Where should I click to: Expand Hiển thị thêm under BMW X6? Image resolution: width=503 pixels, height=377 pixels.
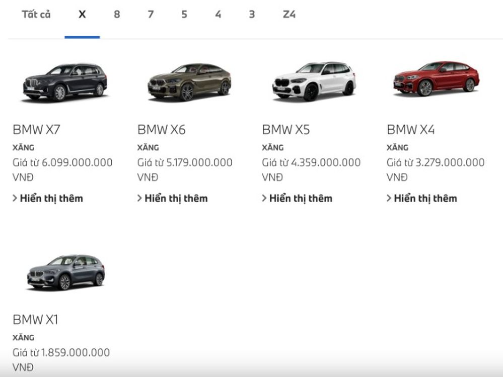click(173, 198)
